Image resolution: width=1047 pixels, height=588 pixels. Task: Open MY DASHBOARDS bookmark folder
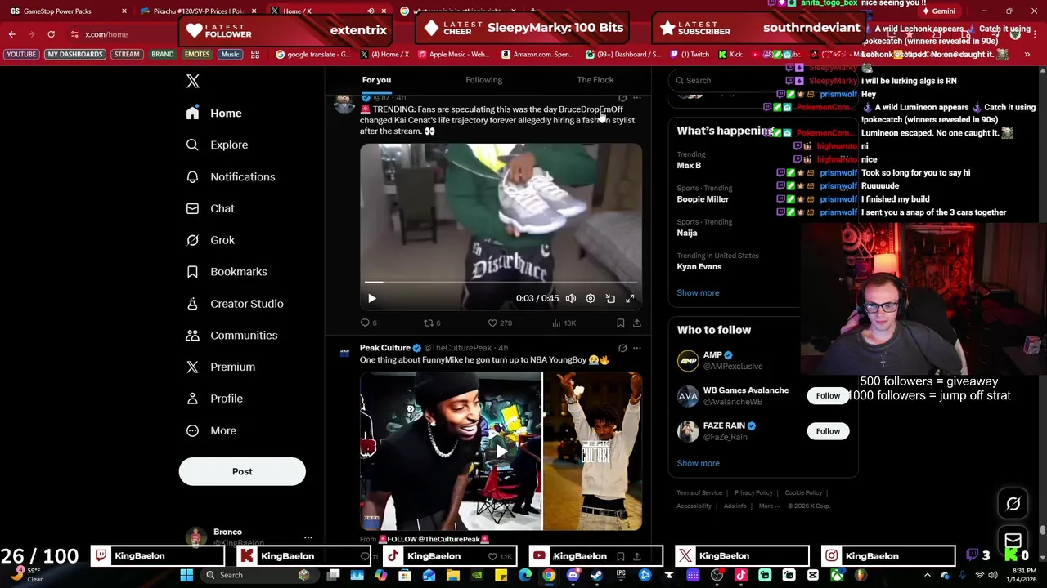[x=75, y=55]
